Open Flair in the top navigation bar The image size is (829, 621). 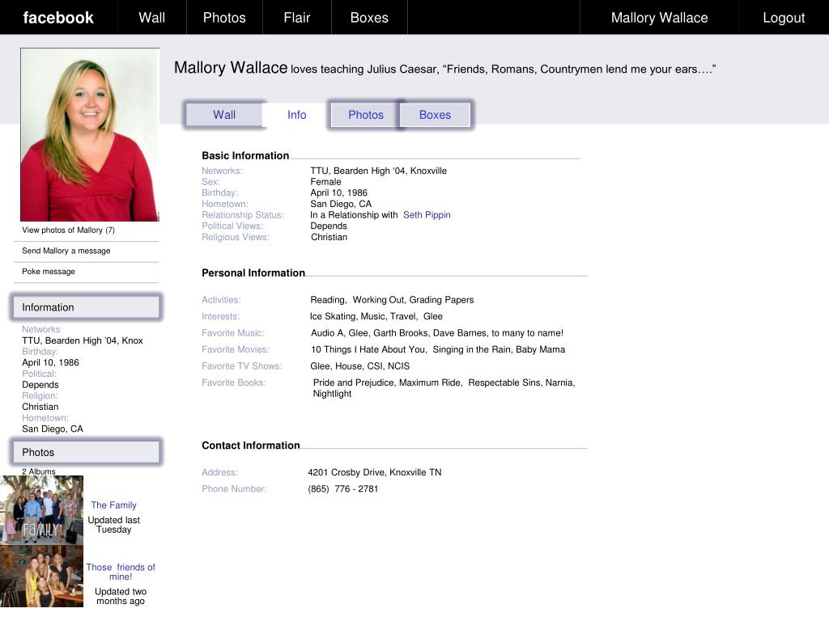pos(296,18)
